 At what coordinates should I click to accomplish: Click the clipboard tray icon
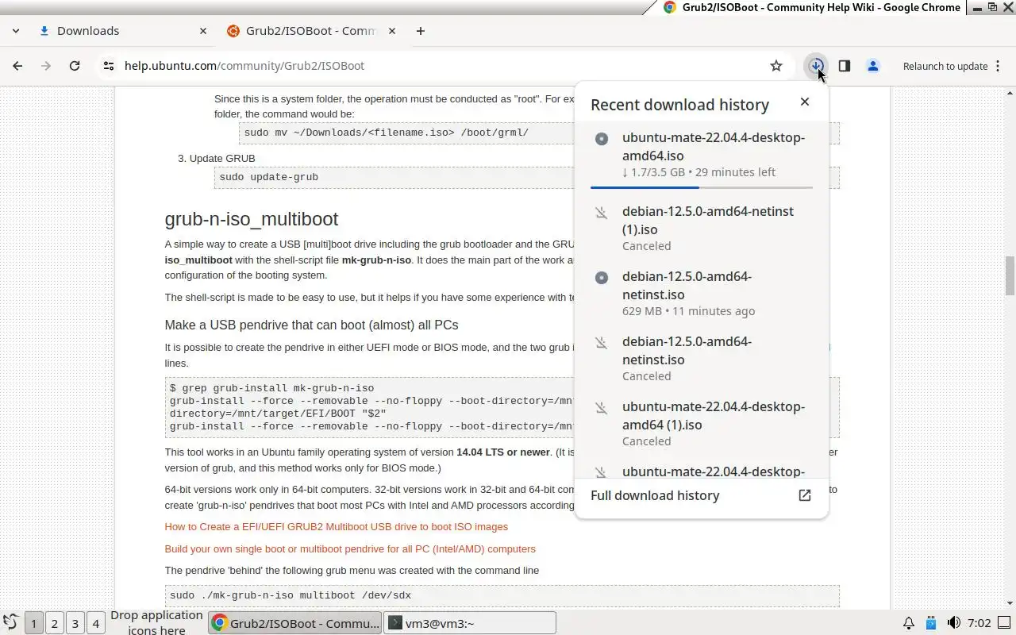point(932,623)
